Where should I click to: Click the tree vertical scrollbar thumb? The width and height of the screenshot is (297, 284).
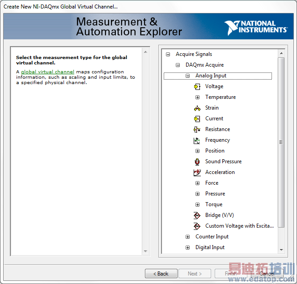point(281,142)
